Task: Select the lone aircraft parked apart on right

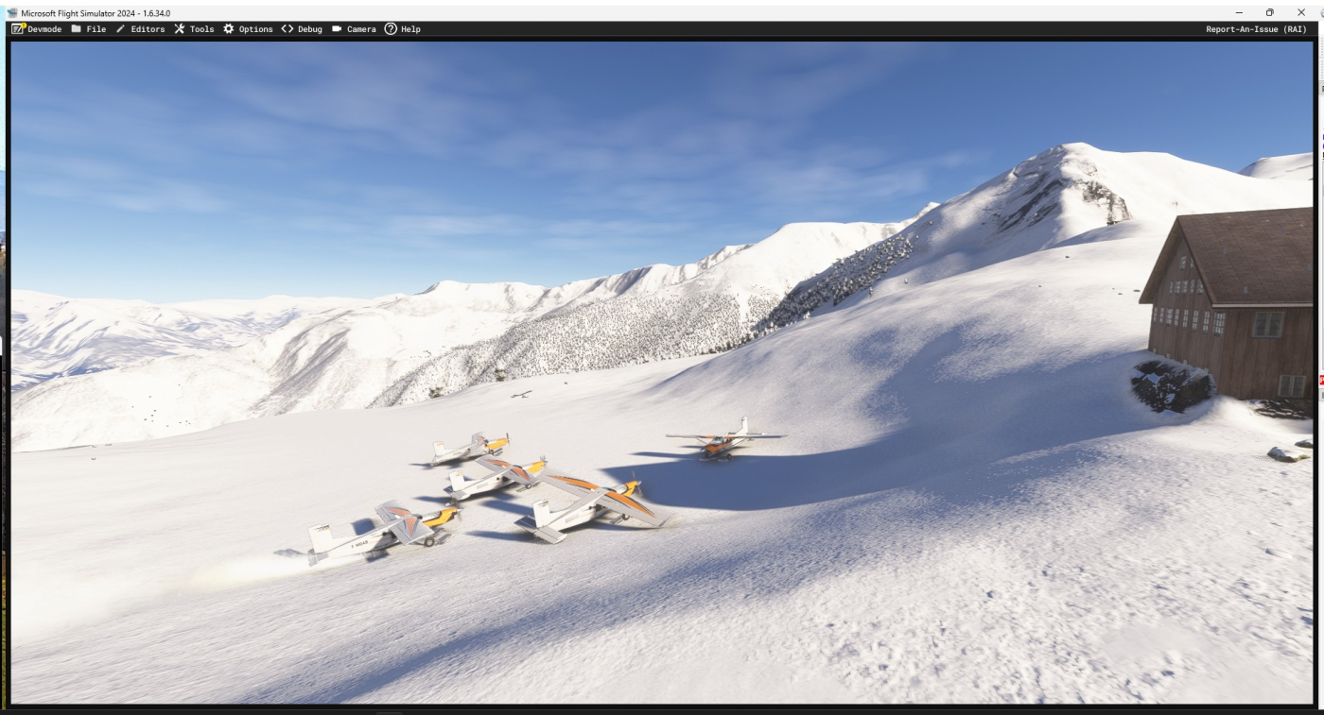Action: (723, 441)
